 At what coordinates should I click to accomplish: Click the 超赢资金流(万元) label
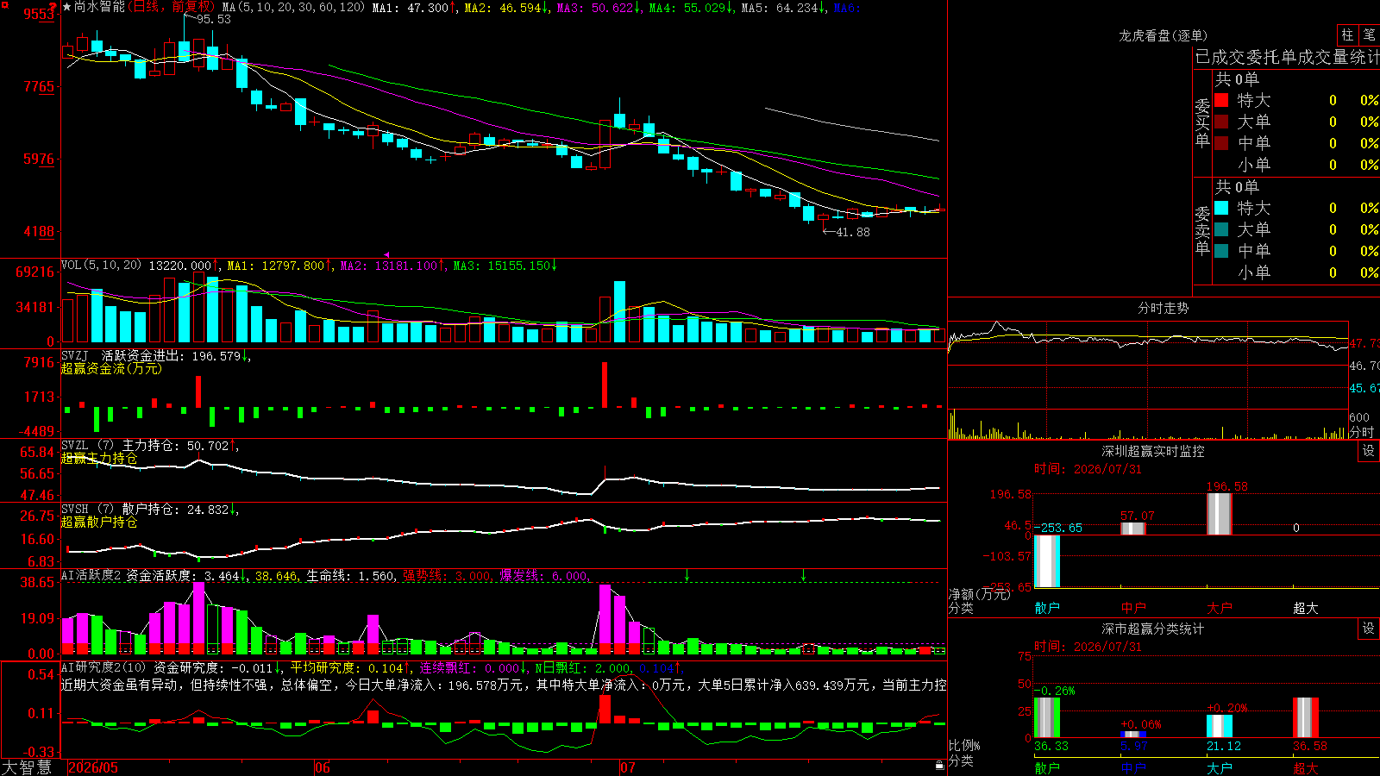[111, 368]
